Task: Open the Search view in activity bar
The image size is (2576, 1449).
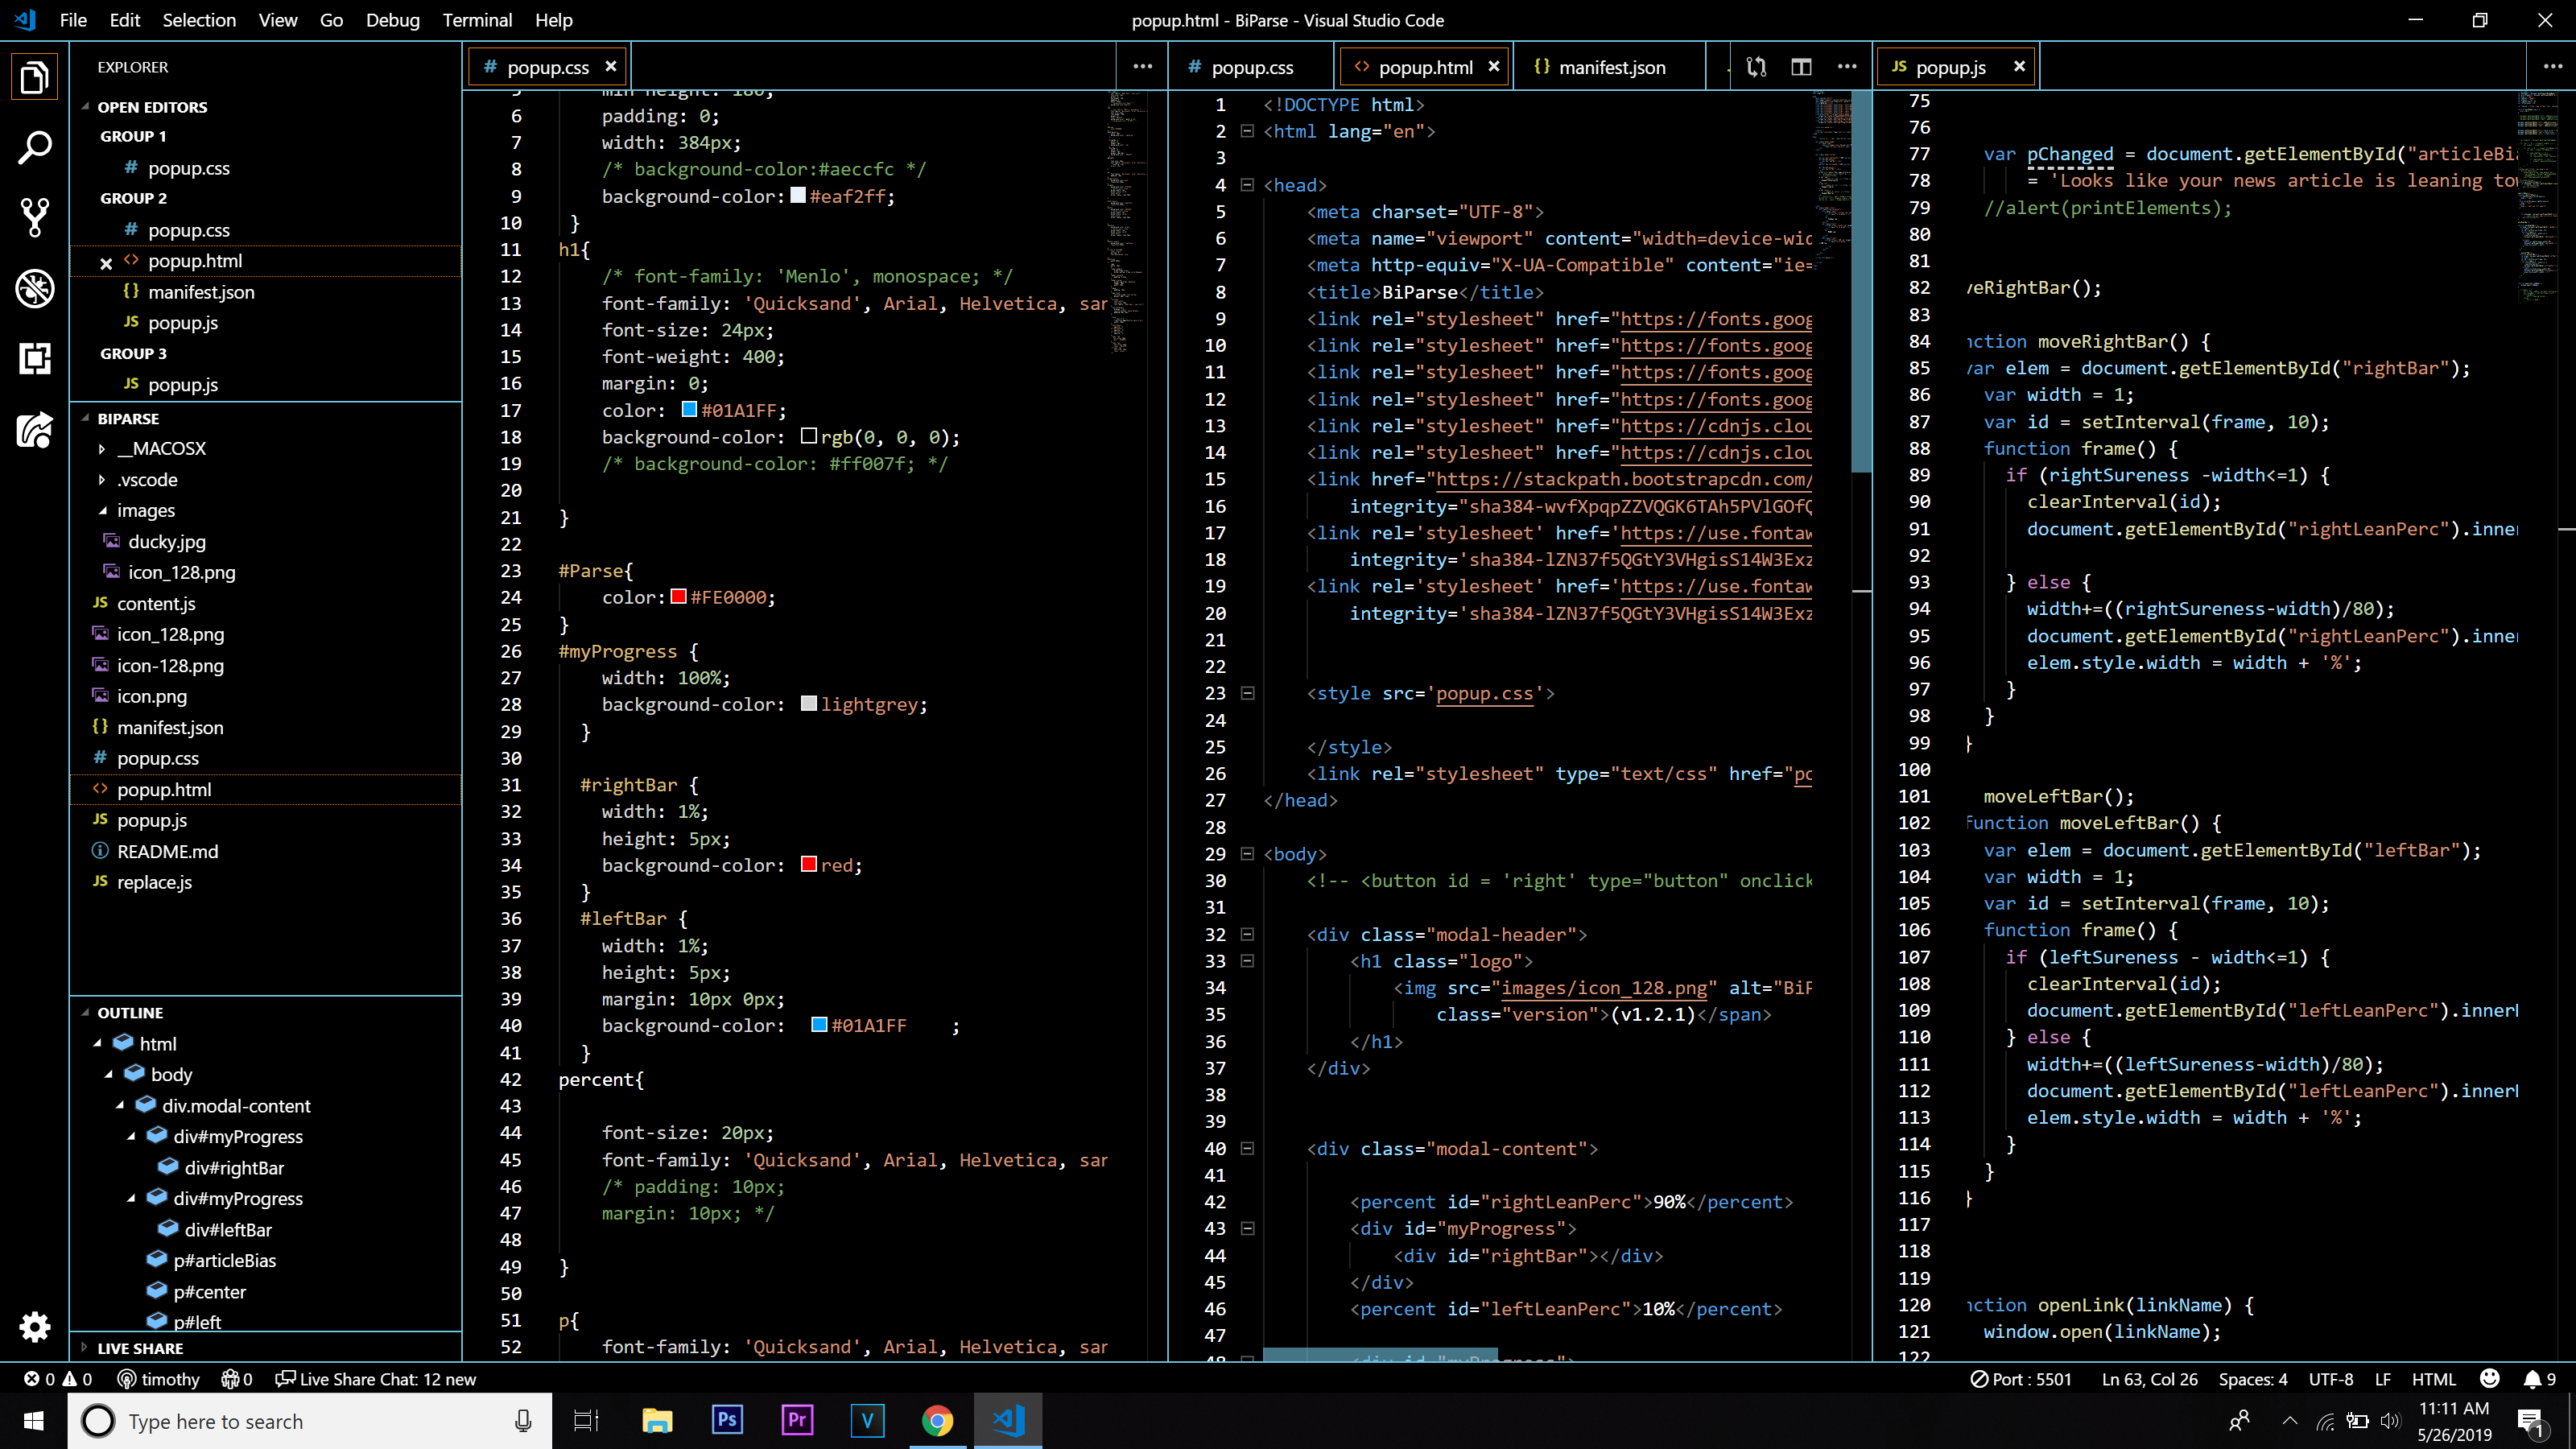Action: point(34,148)
